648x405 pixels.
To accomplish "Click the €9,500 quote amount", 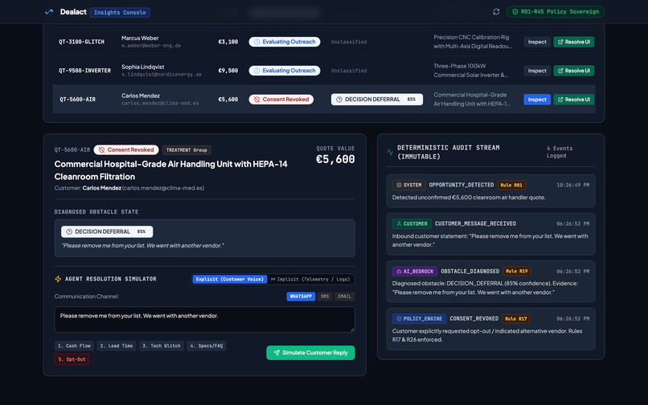I will tap(228, 71).
